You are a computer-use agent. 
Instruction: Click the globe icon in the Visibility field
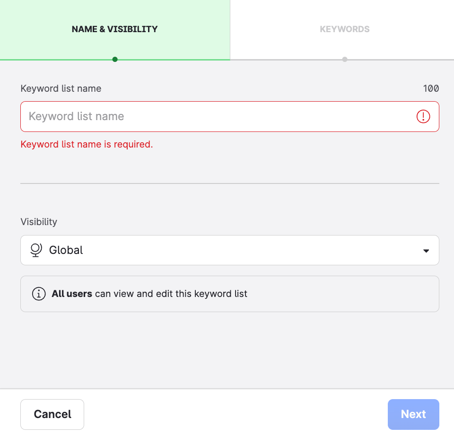[35, 250]
